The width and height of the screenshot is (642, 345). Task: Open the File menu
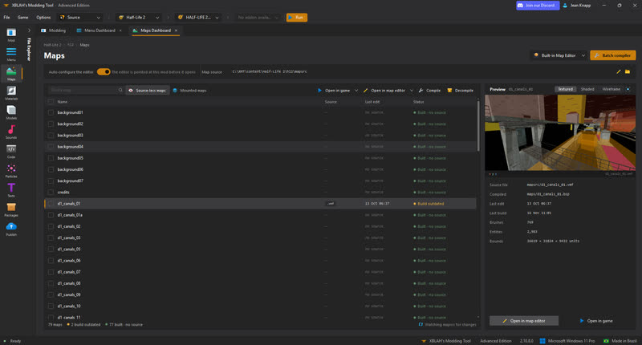tap(7, 18)
